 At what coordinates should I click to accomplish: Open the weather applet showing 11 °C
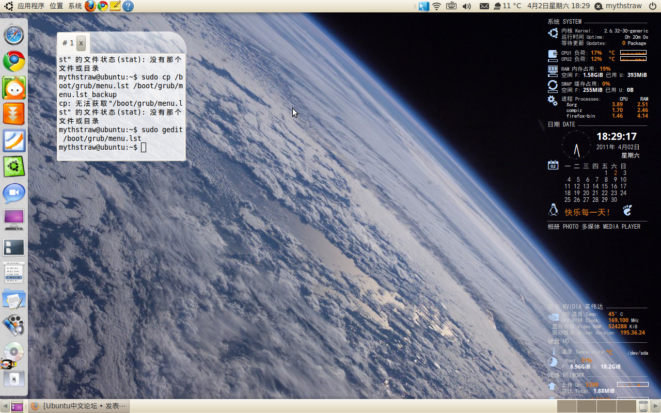pos(508,6)
